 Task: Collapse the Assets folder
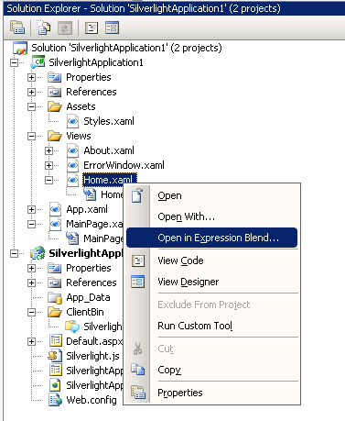tap(31, 106)
